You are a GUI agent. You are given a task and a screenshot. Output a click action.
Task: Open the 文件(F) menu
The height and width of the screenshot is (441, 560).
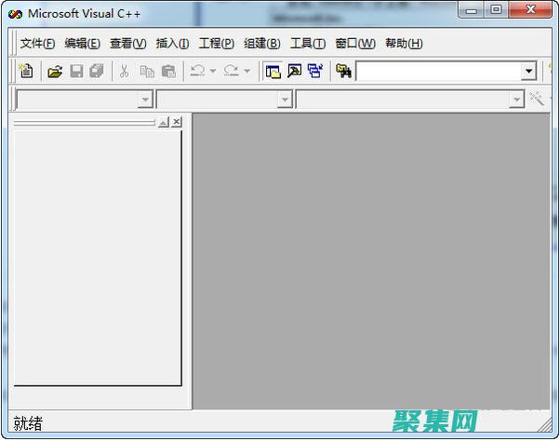[x=37, y=44]
